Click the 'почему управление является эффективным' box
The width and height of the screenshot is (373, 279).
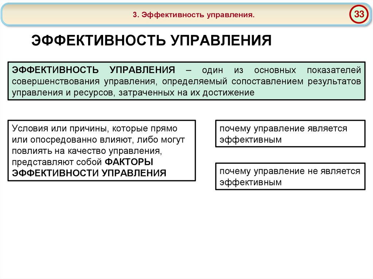[290, 133]
